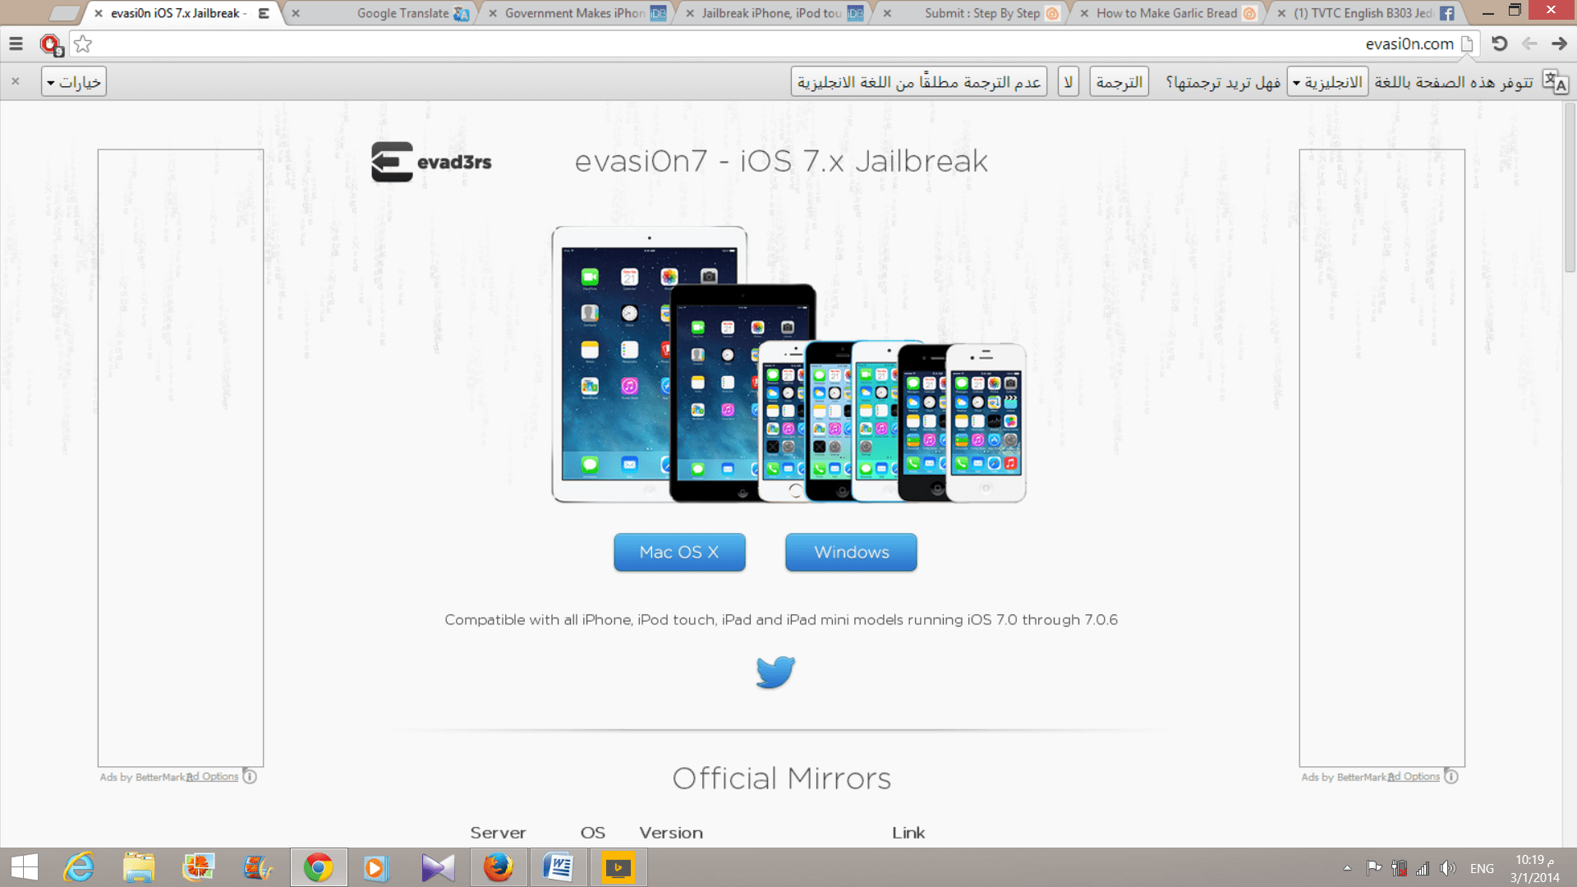Viewport: 1577px width, 887px height.
Task: Click the speaker icon in the system tray
Action: pyautogui.click(x=1447, y=868)
